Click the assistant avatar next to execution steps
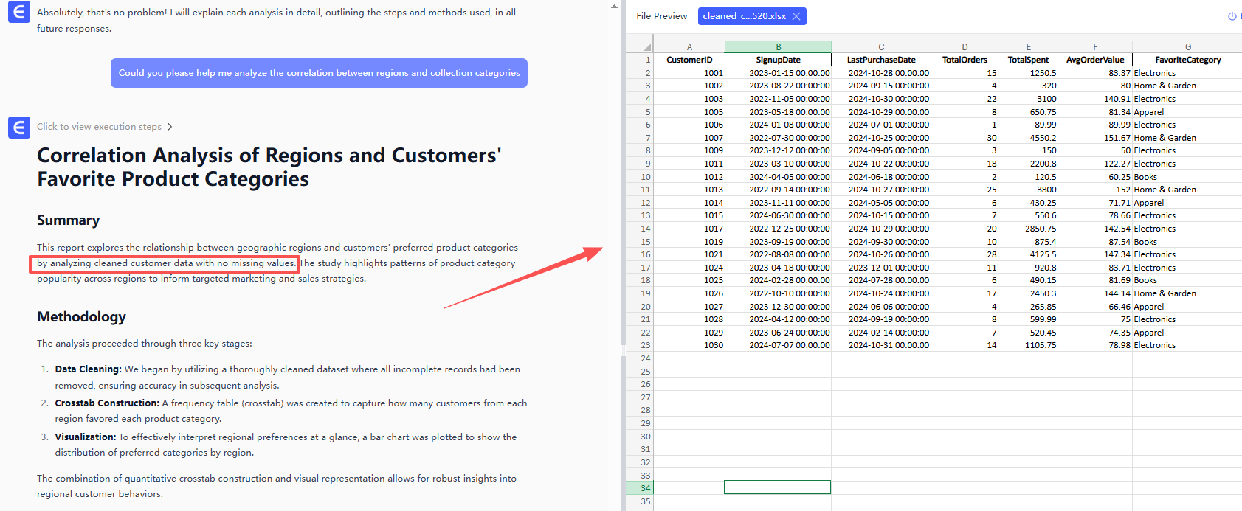This screenshot has width=1242, height=511. point(19,127)
